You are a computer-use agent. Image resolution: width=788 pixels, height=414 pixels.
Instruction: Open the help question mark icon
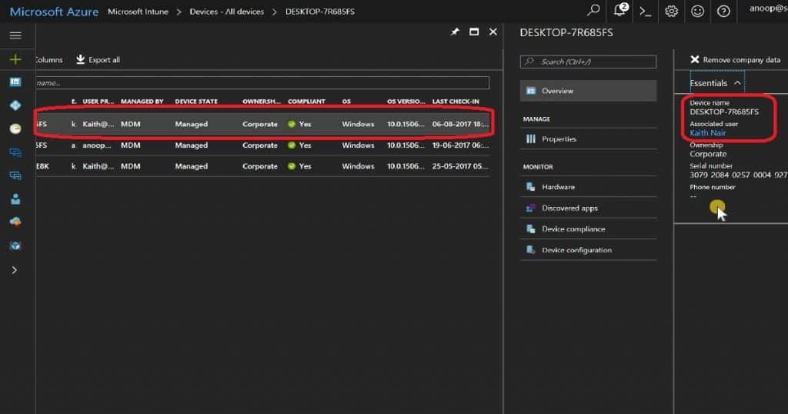point(723,11)
